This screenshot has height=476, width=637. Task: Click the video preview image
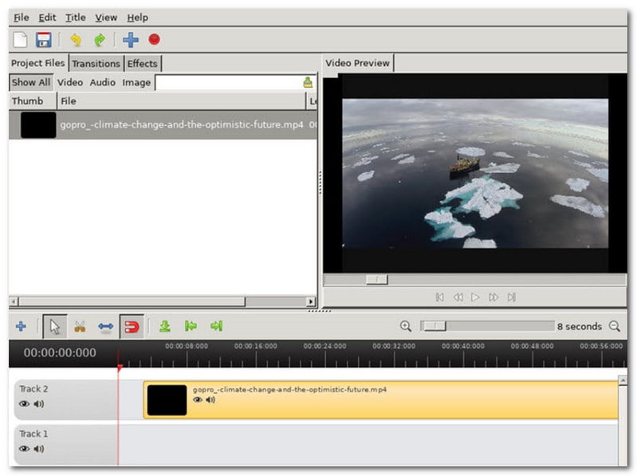475,174
